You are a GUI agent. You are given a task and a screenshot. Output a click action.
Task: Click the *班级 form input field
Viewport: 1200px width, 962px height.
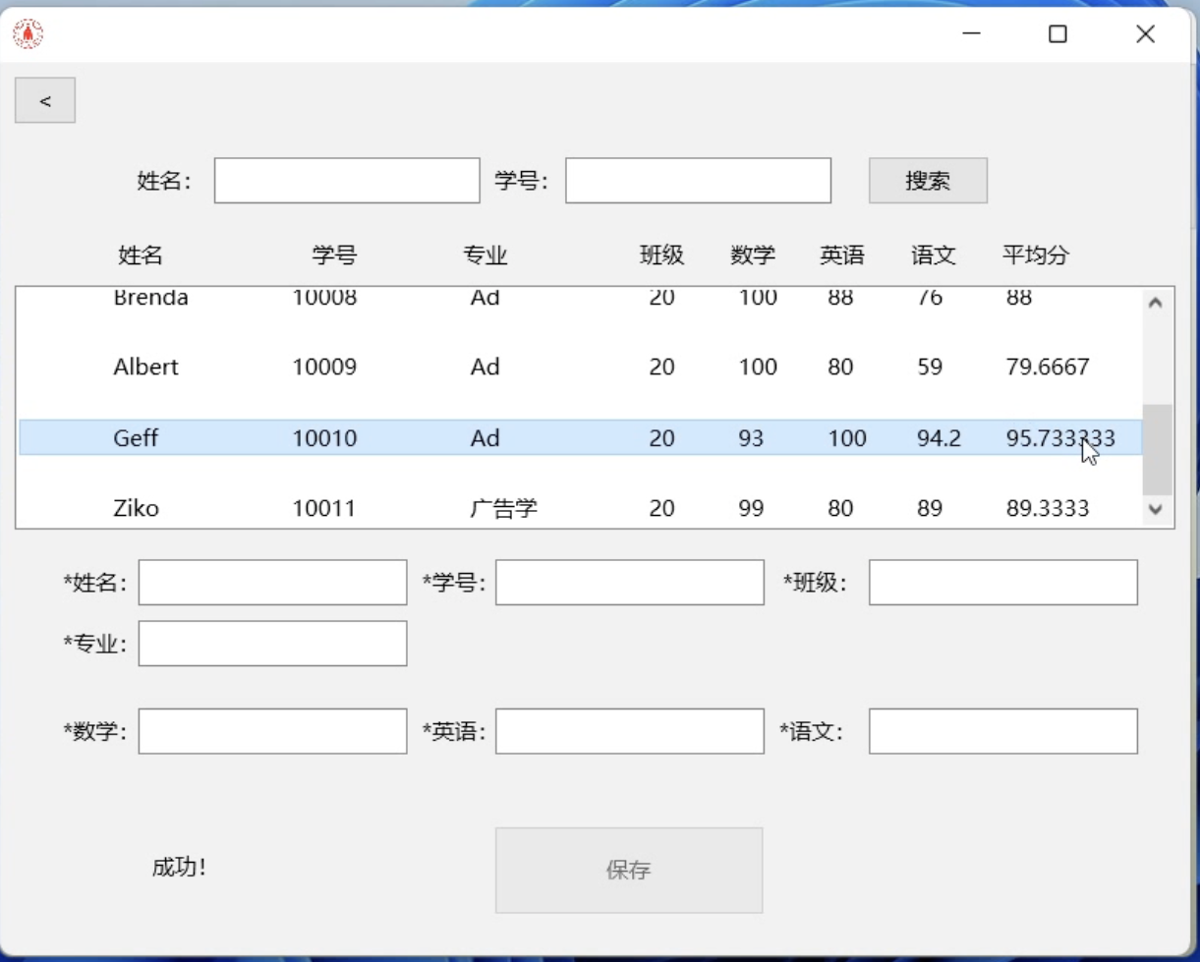tap(1002, 583)
